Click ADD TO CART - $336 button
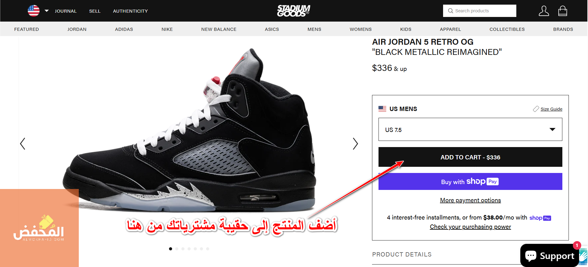 (470, 157)
